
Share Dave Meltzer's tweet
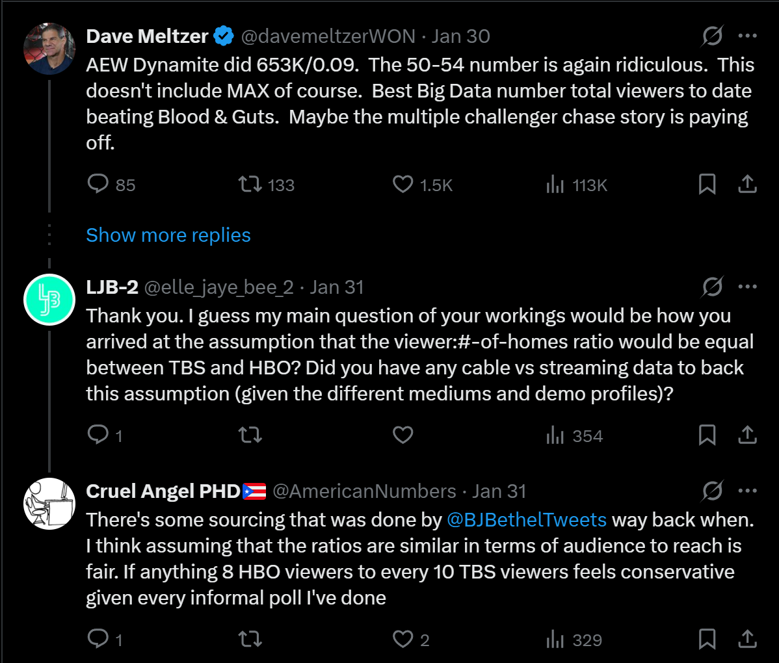[x=748, y=185]
